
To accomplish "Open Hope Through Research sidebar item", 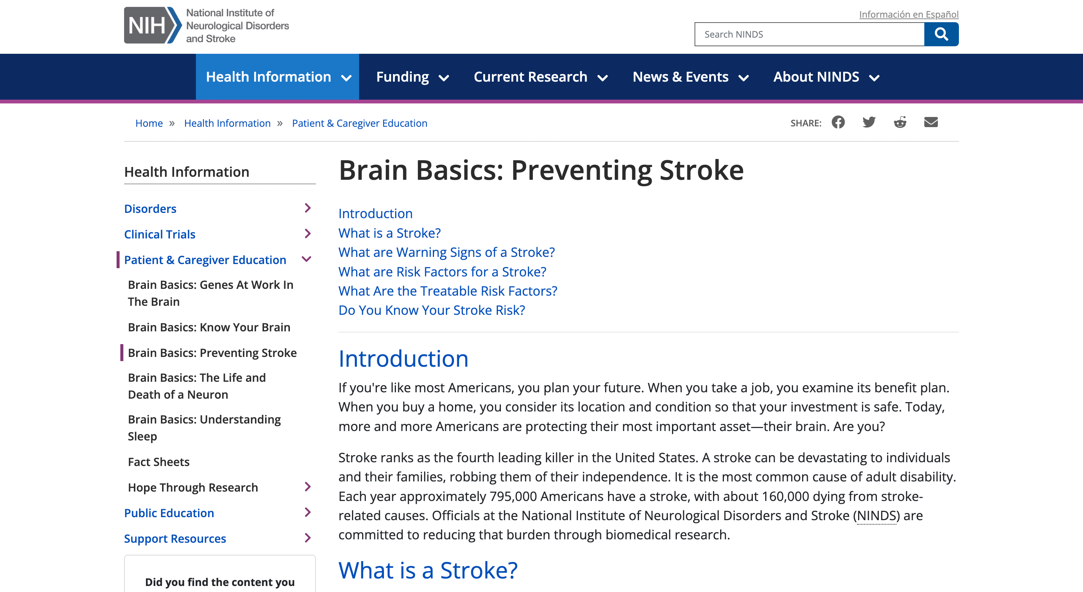I will coord(193,488).
